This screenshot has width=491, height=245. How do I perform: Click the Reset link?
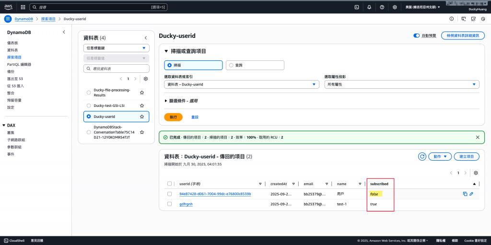point(195,117)
